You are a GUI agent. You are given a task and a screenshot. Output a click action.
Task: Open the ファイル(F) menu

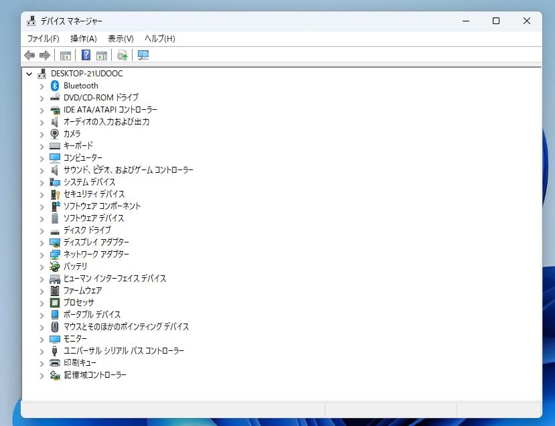[x=44, y=39]
